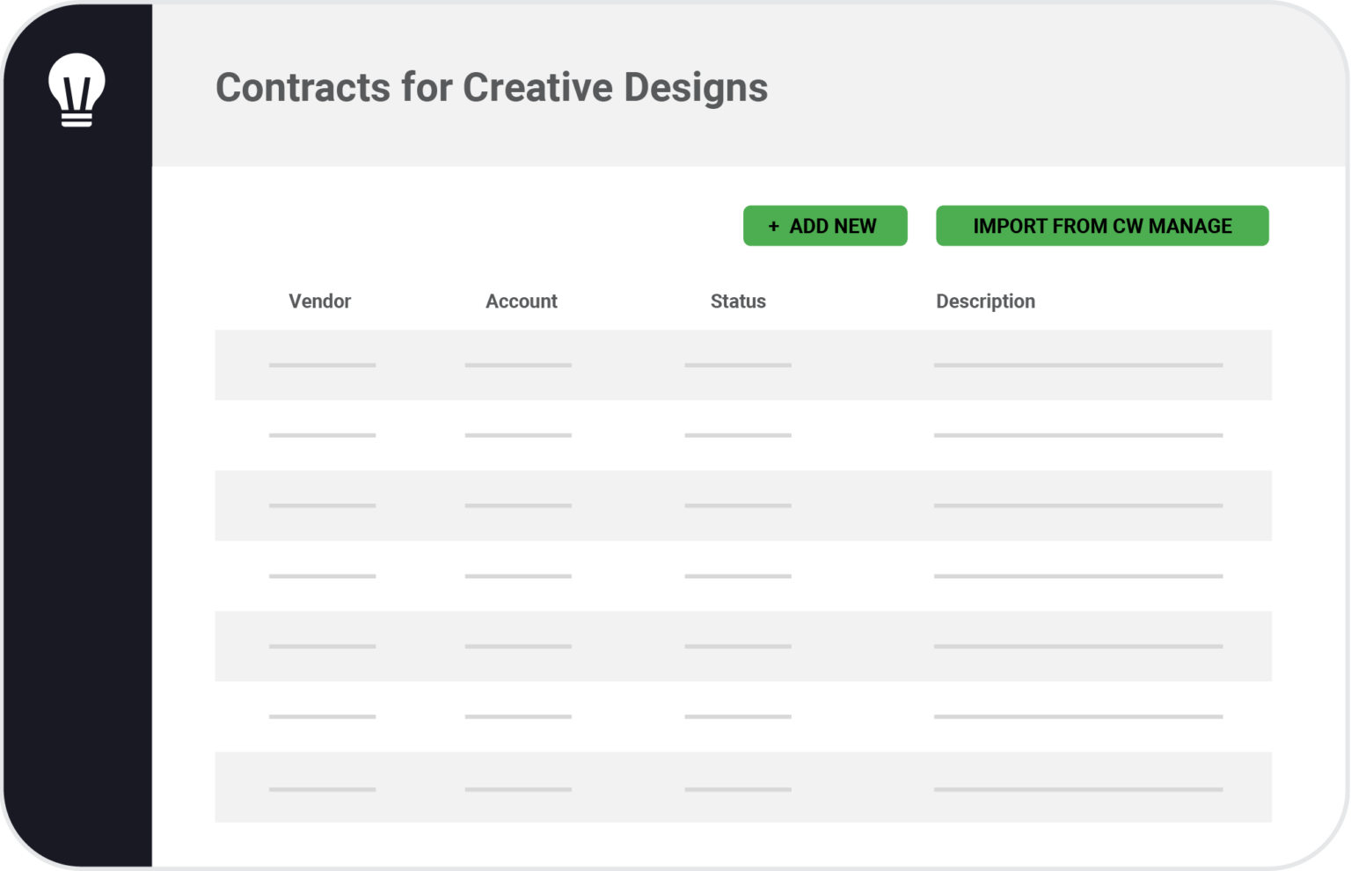Sort by the Account column header
This screenshot has height=871, width=1351.
[522, 301]
